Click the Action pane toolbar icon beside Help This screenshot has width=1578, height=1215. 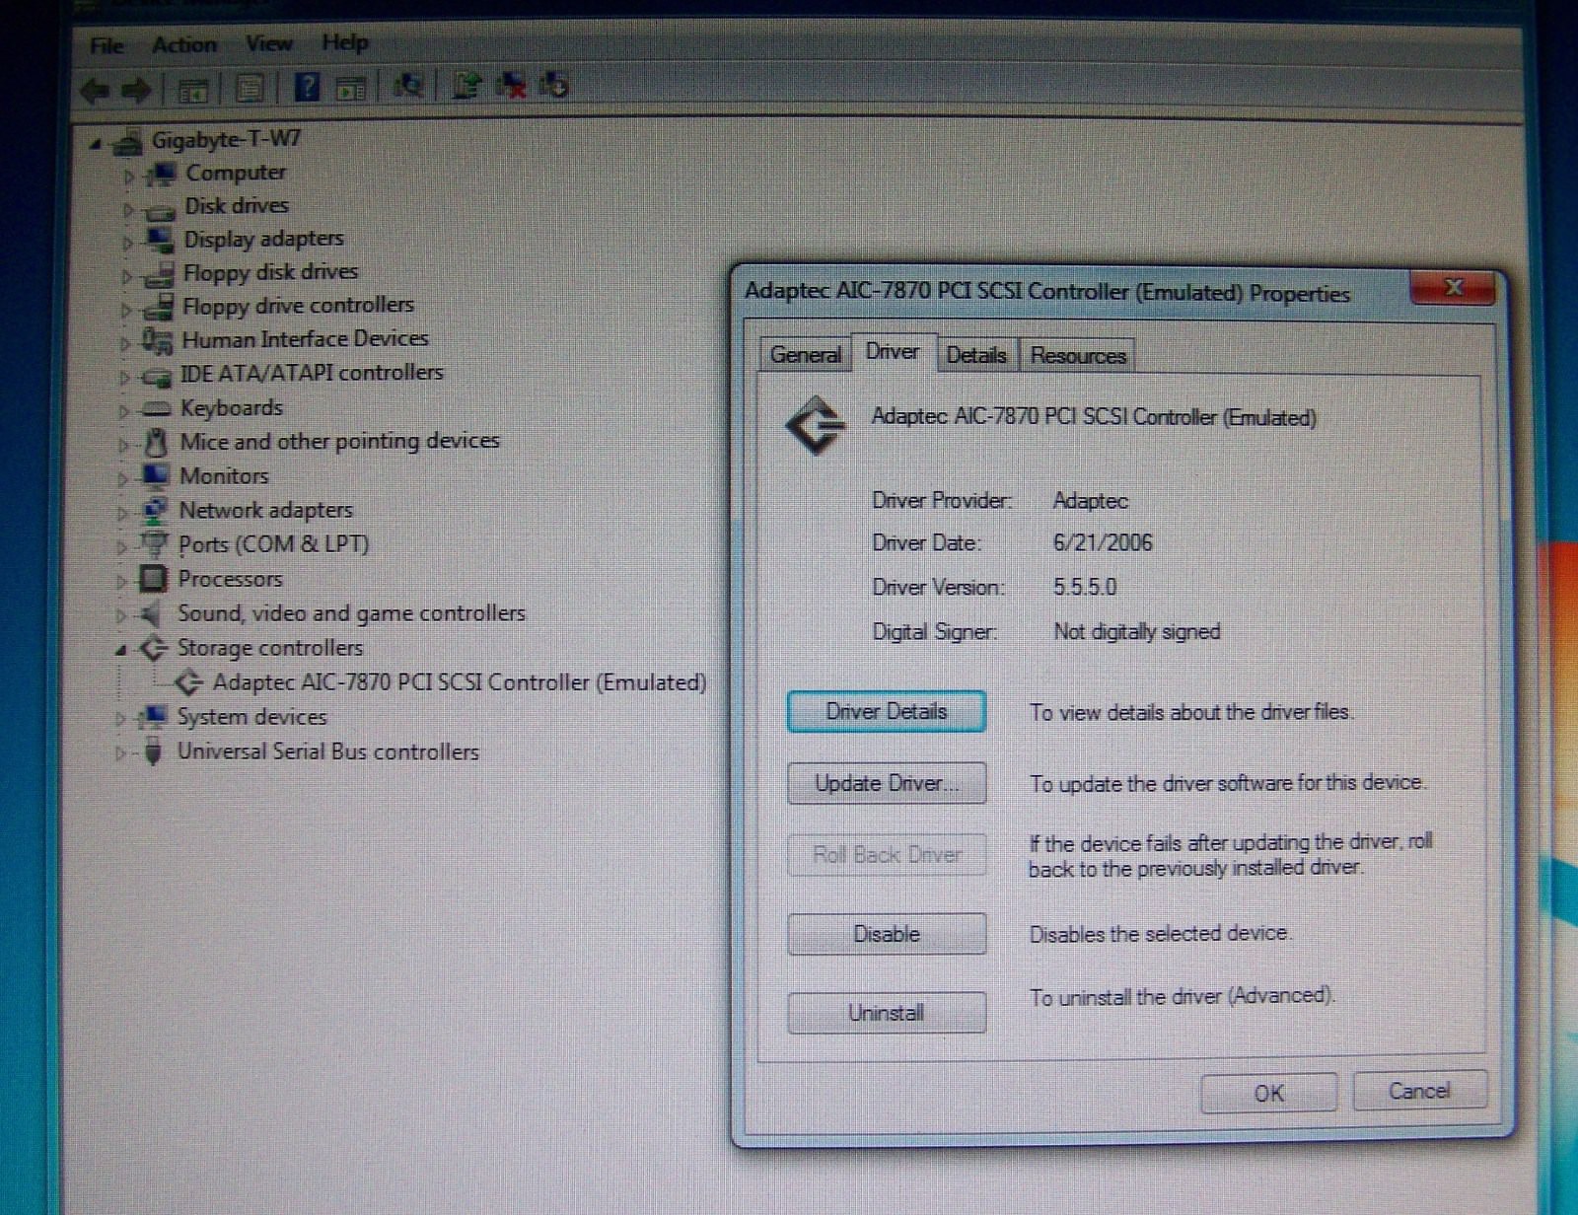(350, 89)
